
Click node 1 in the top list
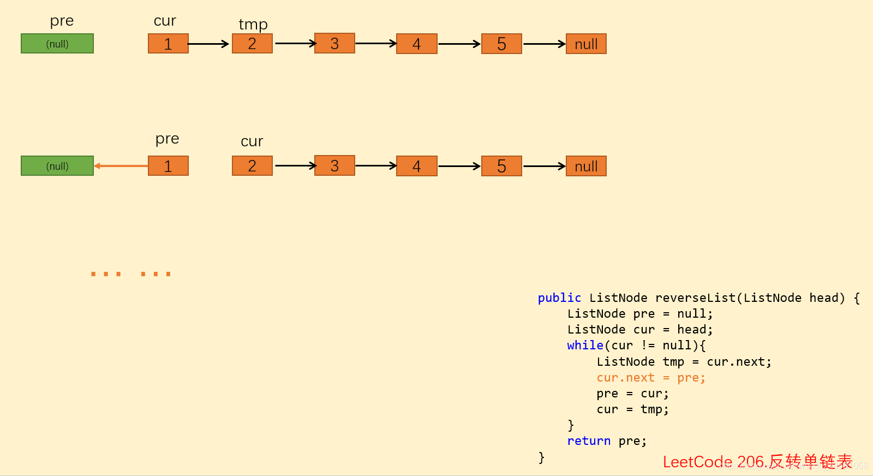click(x=168, y=44)
